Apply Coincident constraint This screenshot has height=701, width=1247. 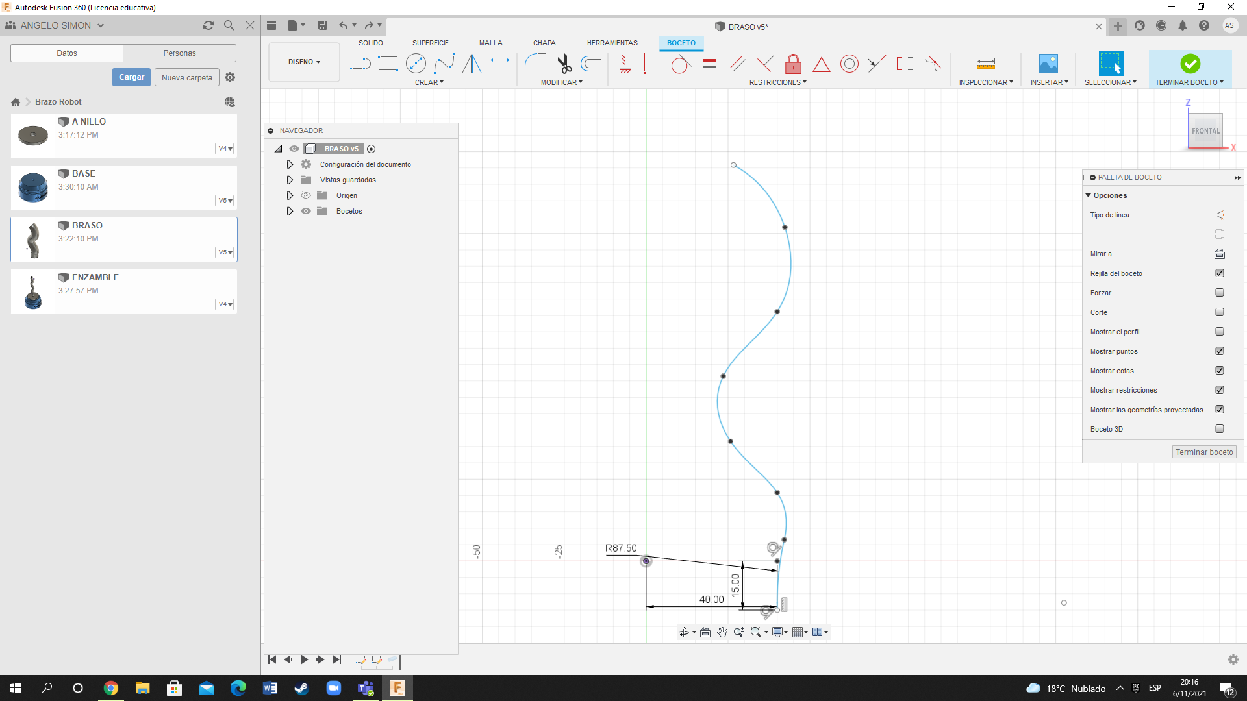pos(653,64)
